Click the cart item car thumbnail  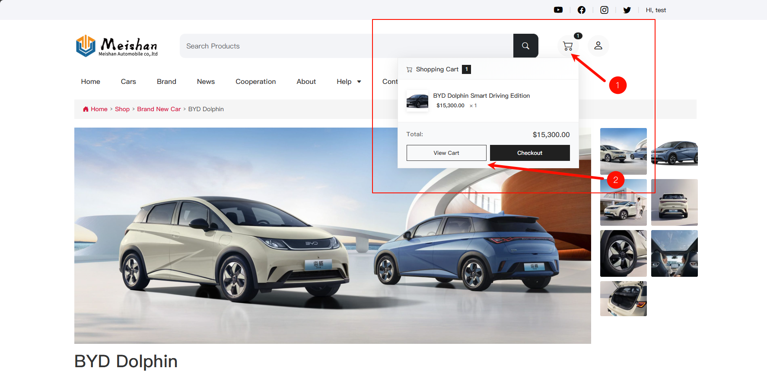pos(417,101)
